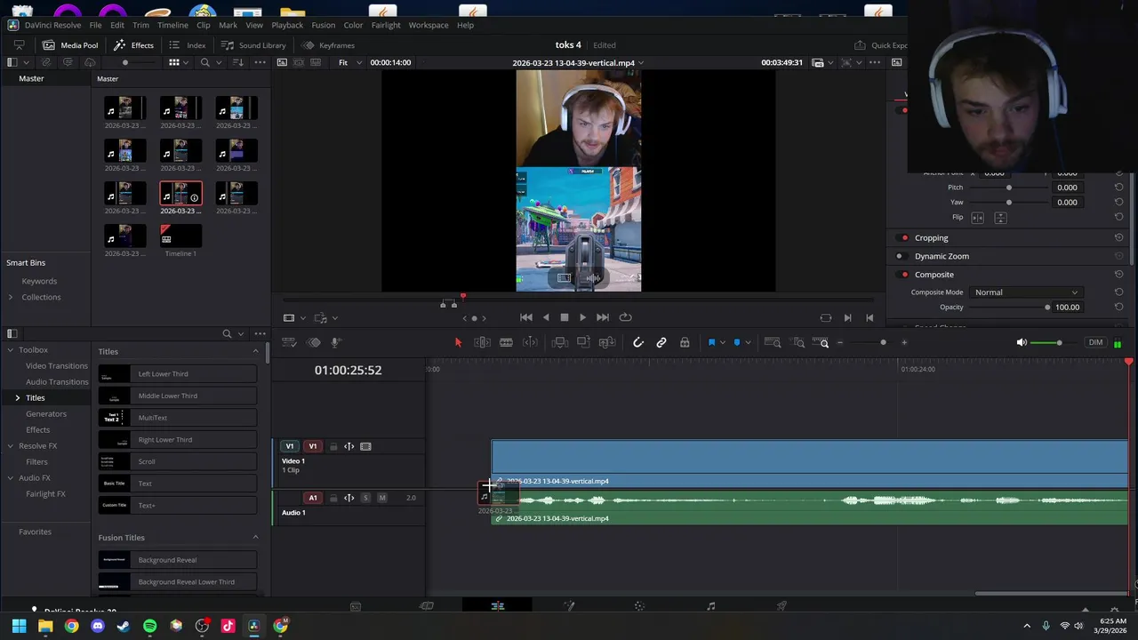Open the Workspace menu
The width and height of the screenshot is (1138, 640).
click(x=429, y=25)
